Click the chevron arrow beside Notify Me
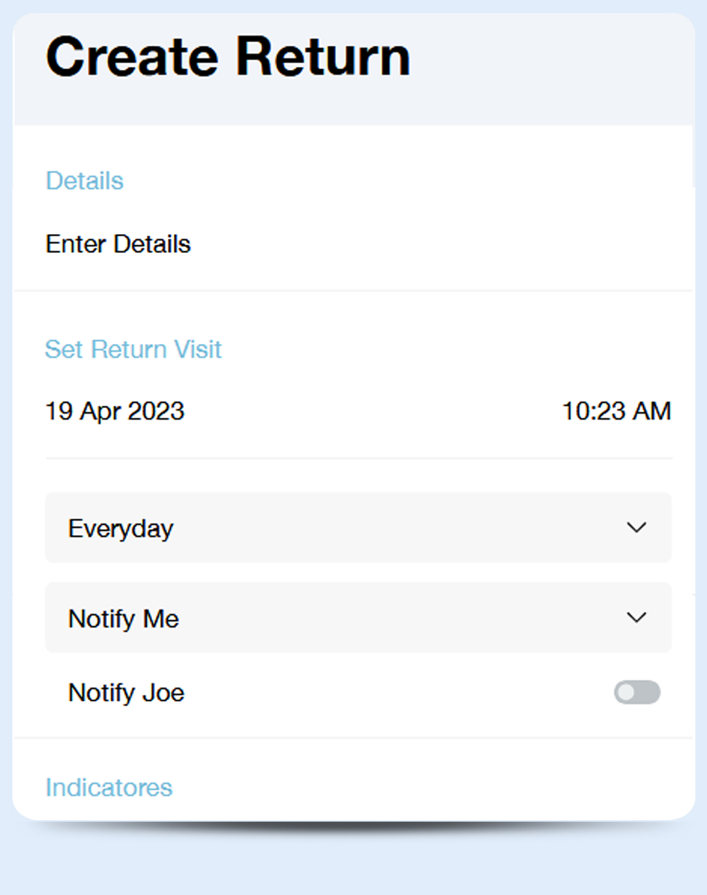 [x=636, y=618]
